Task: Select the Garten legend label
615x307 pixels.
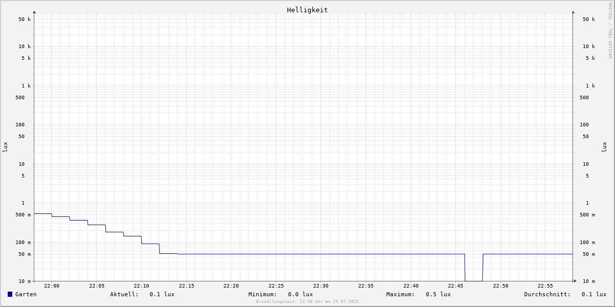Action: coord(26,294)
